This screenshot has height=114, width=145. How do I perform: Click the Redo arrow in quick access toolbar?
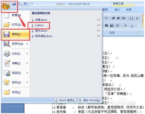26,4
